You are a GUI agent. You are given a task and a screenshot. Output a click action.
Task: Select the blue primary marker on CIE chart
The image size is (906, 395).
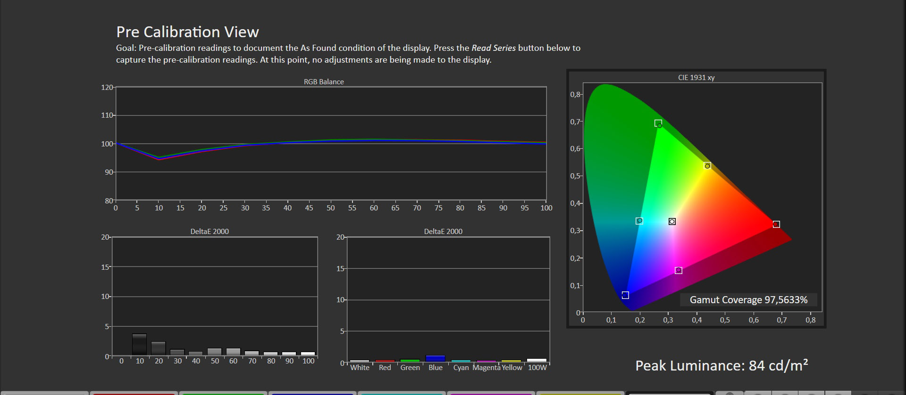(625, 295)
